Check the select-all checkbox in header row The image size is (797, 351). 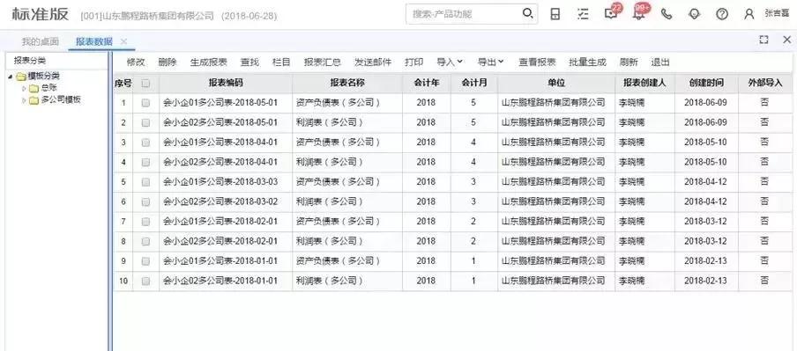click(145, 84)
